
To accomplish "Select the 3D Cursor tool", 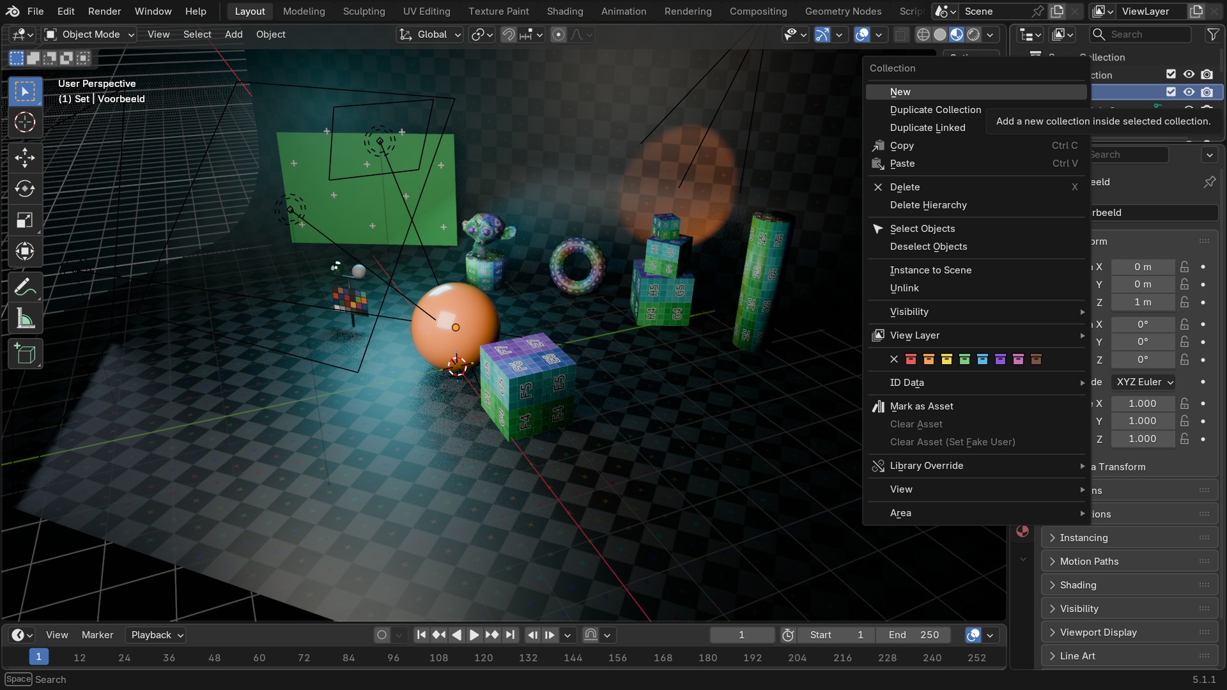I will 25,123.
